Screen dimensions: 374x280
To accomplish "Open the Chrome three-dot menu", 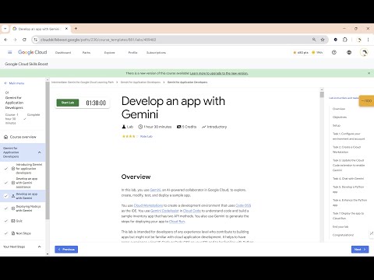I will (x=368, y=40).
